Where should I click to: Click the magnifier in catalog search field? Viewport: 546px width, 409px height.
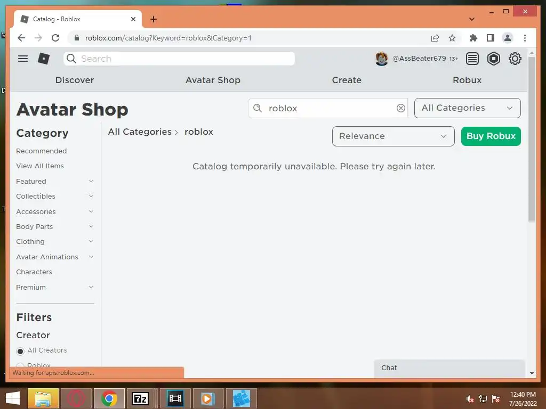pos(258,108)
